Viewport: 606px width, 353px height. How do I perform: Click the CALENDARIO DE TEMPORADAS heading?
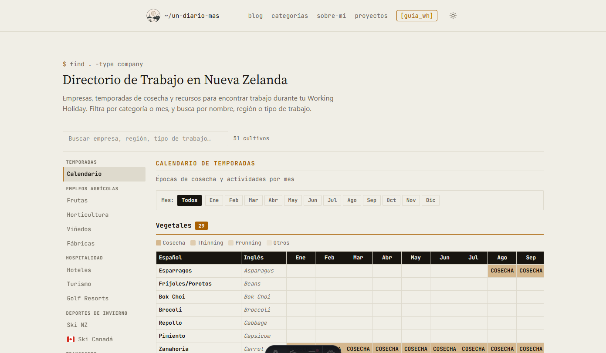(206, 164)
